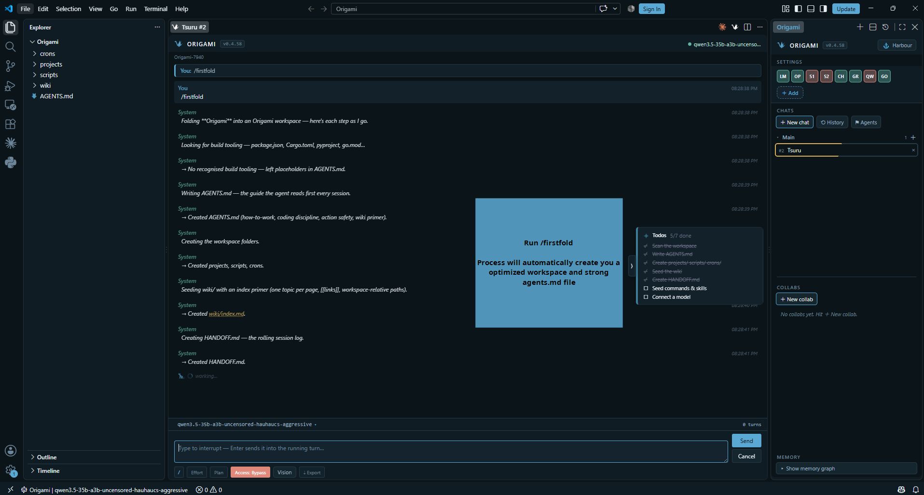Click the remote window indicator in status bar
924x495 pixels.
(10, 490)
